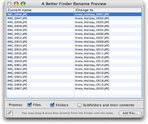Click Krete_Holiday_0004.JPG new name entry

tap(92, 26)
